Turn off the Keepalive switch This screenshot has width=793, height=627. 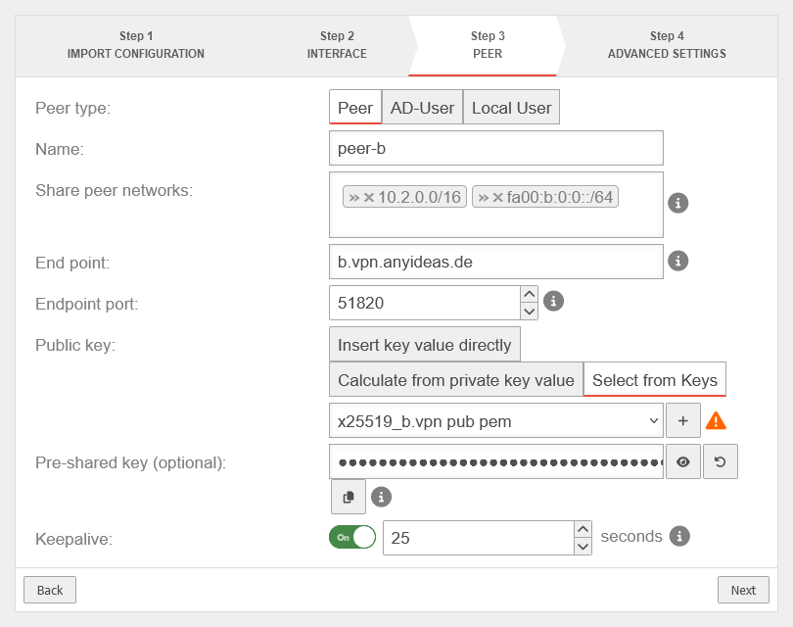(x=352, y=537)
